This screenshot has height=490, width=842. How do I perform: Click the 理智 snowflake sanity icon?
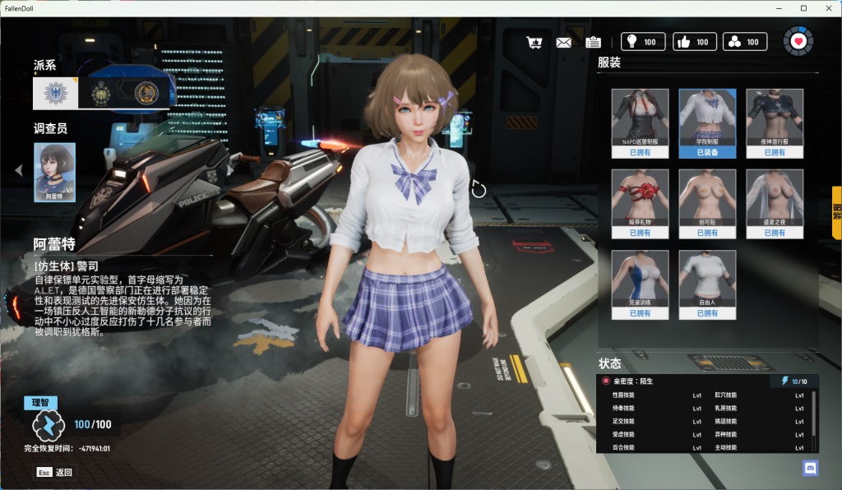[49, 424]
